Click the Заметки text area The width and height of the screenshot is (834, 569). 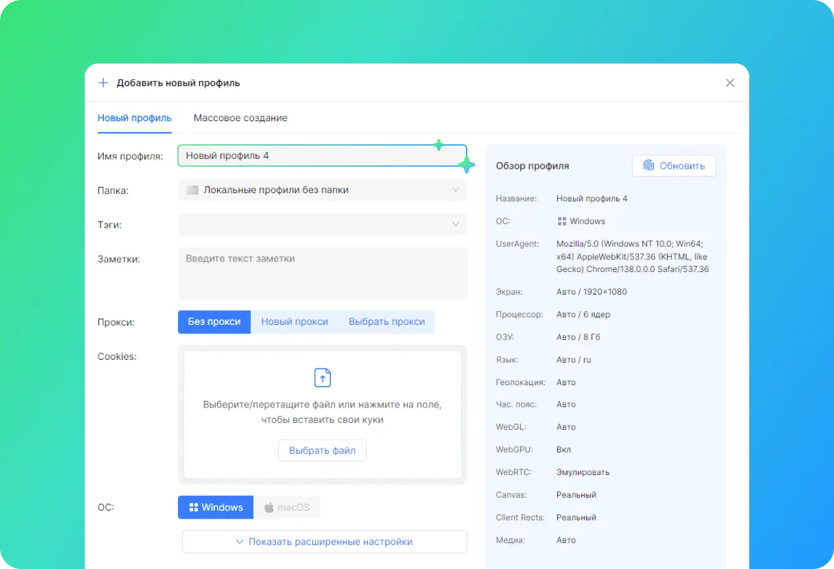pyautogui.click(x=322, y=273)
